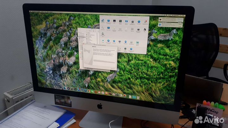228x128 pixels.
Task: Open the Dock preferences icon
Action: (x=114, y=21)
